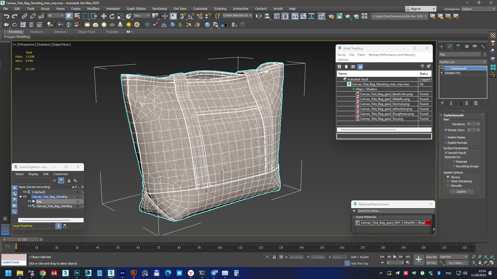
Task: Open the Rendering menu
Action: click(x=159, y=9)
